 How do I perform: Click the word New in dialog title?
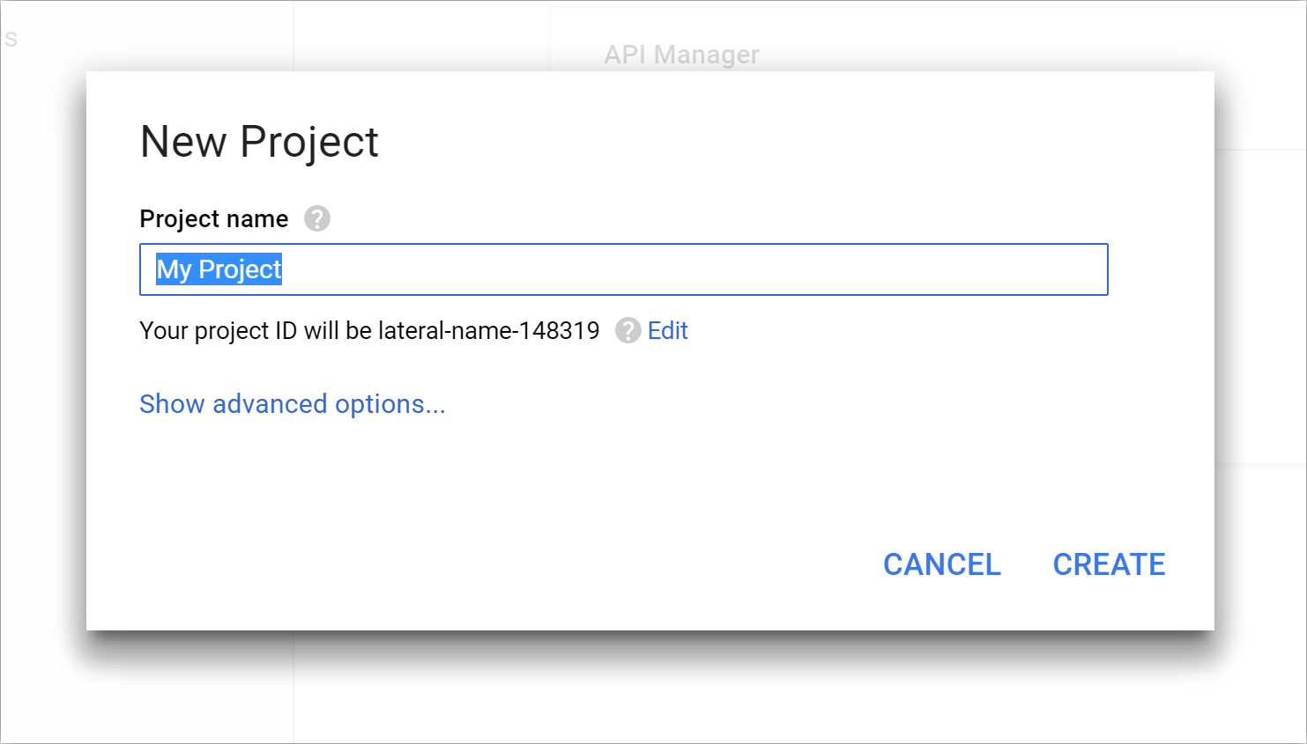pyautogui.click(x=183, y=142)
